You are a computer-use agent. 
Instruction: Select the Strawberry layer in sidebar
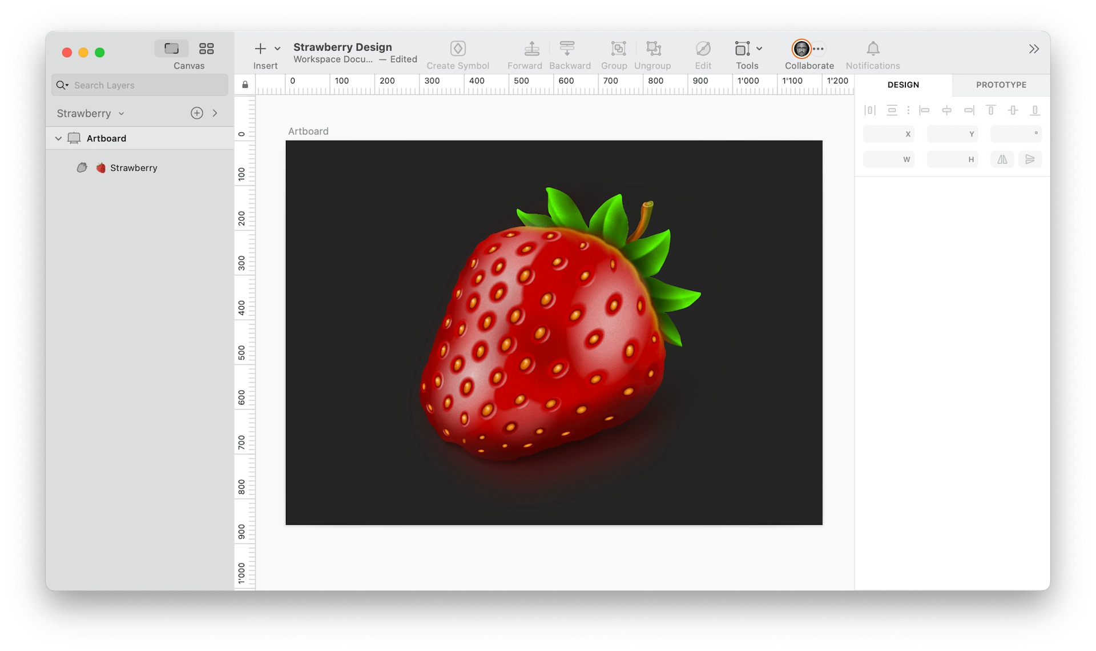click(133, 167)
